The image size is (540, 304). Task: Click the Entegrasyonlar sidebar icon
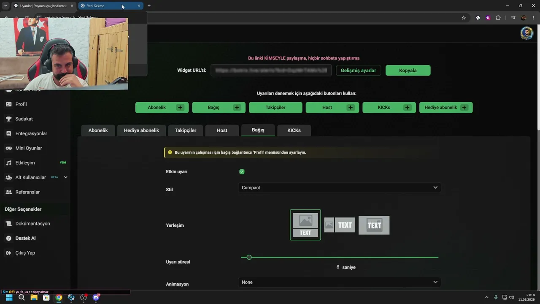[x=8, y=133]
